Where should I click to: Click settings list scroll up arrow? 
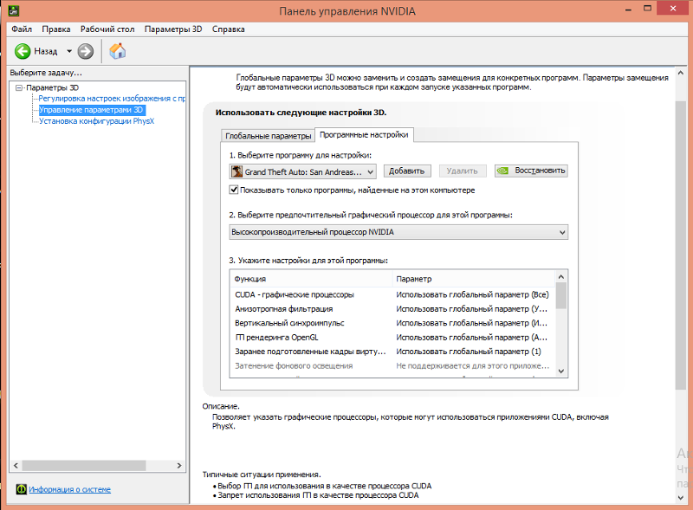(x=560, y=277)
